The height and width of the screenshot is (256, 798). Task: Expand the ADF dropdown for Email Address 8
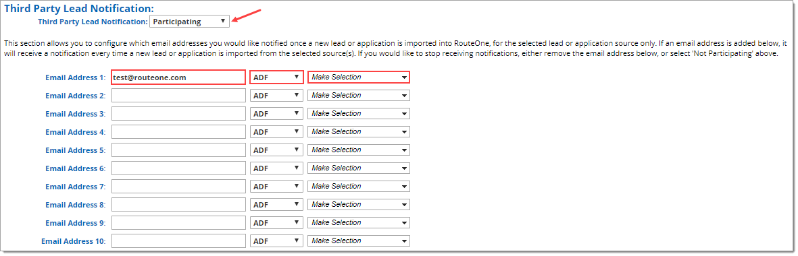pos(277,205)
